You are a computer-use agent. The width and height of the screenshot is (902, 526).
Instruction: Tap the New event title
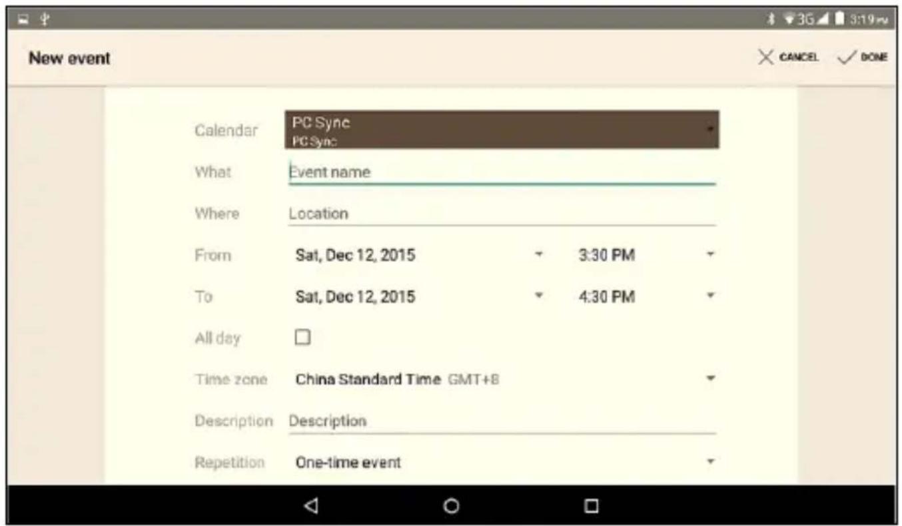pos(69,59)
